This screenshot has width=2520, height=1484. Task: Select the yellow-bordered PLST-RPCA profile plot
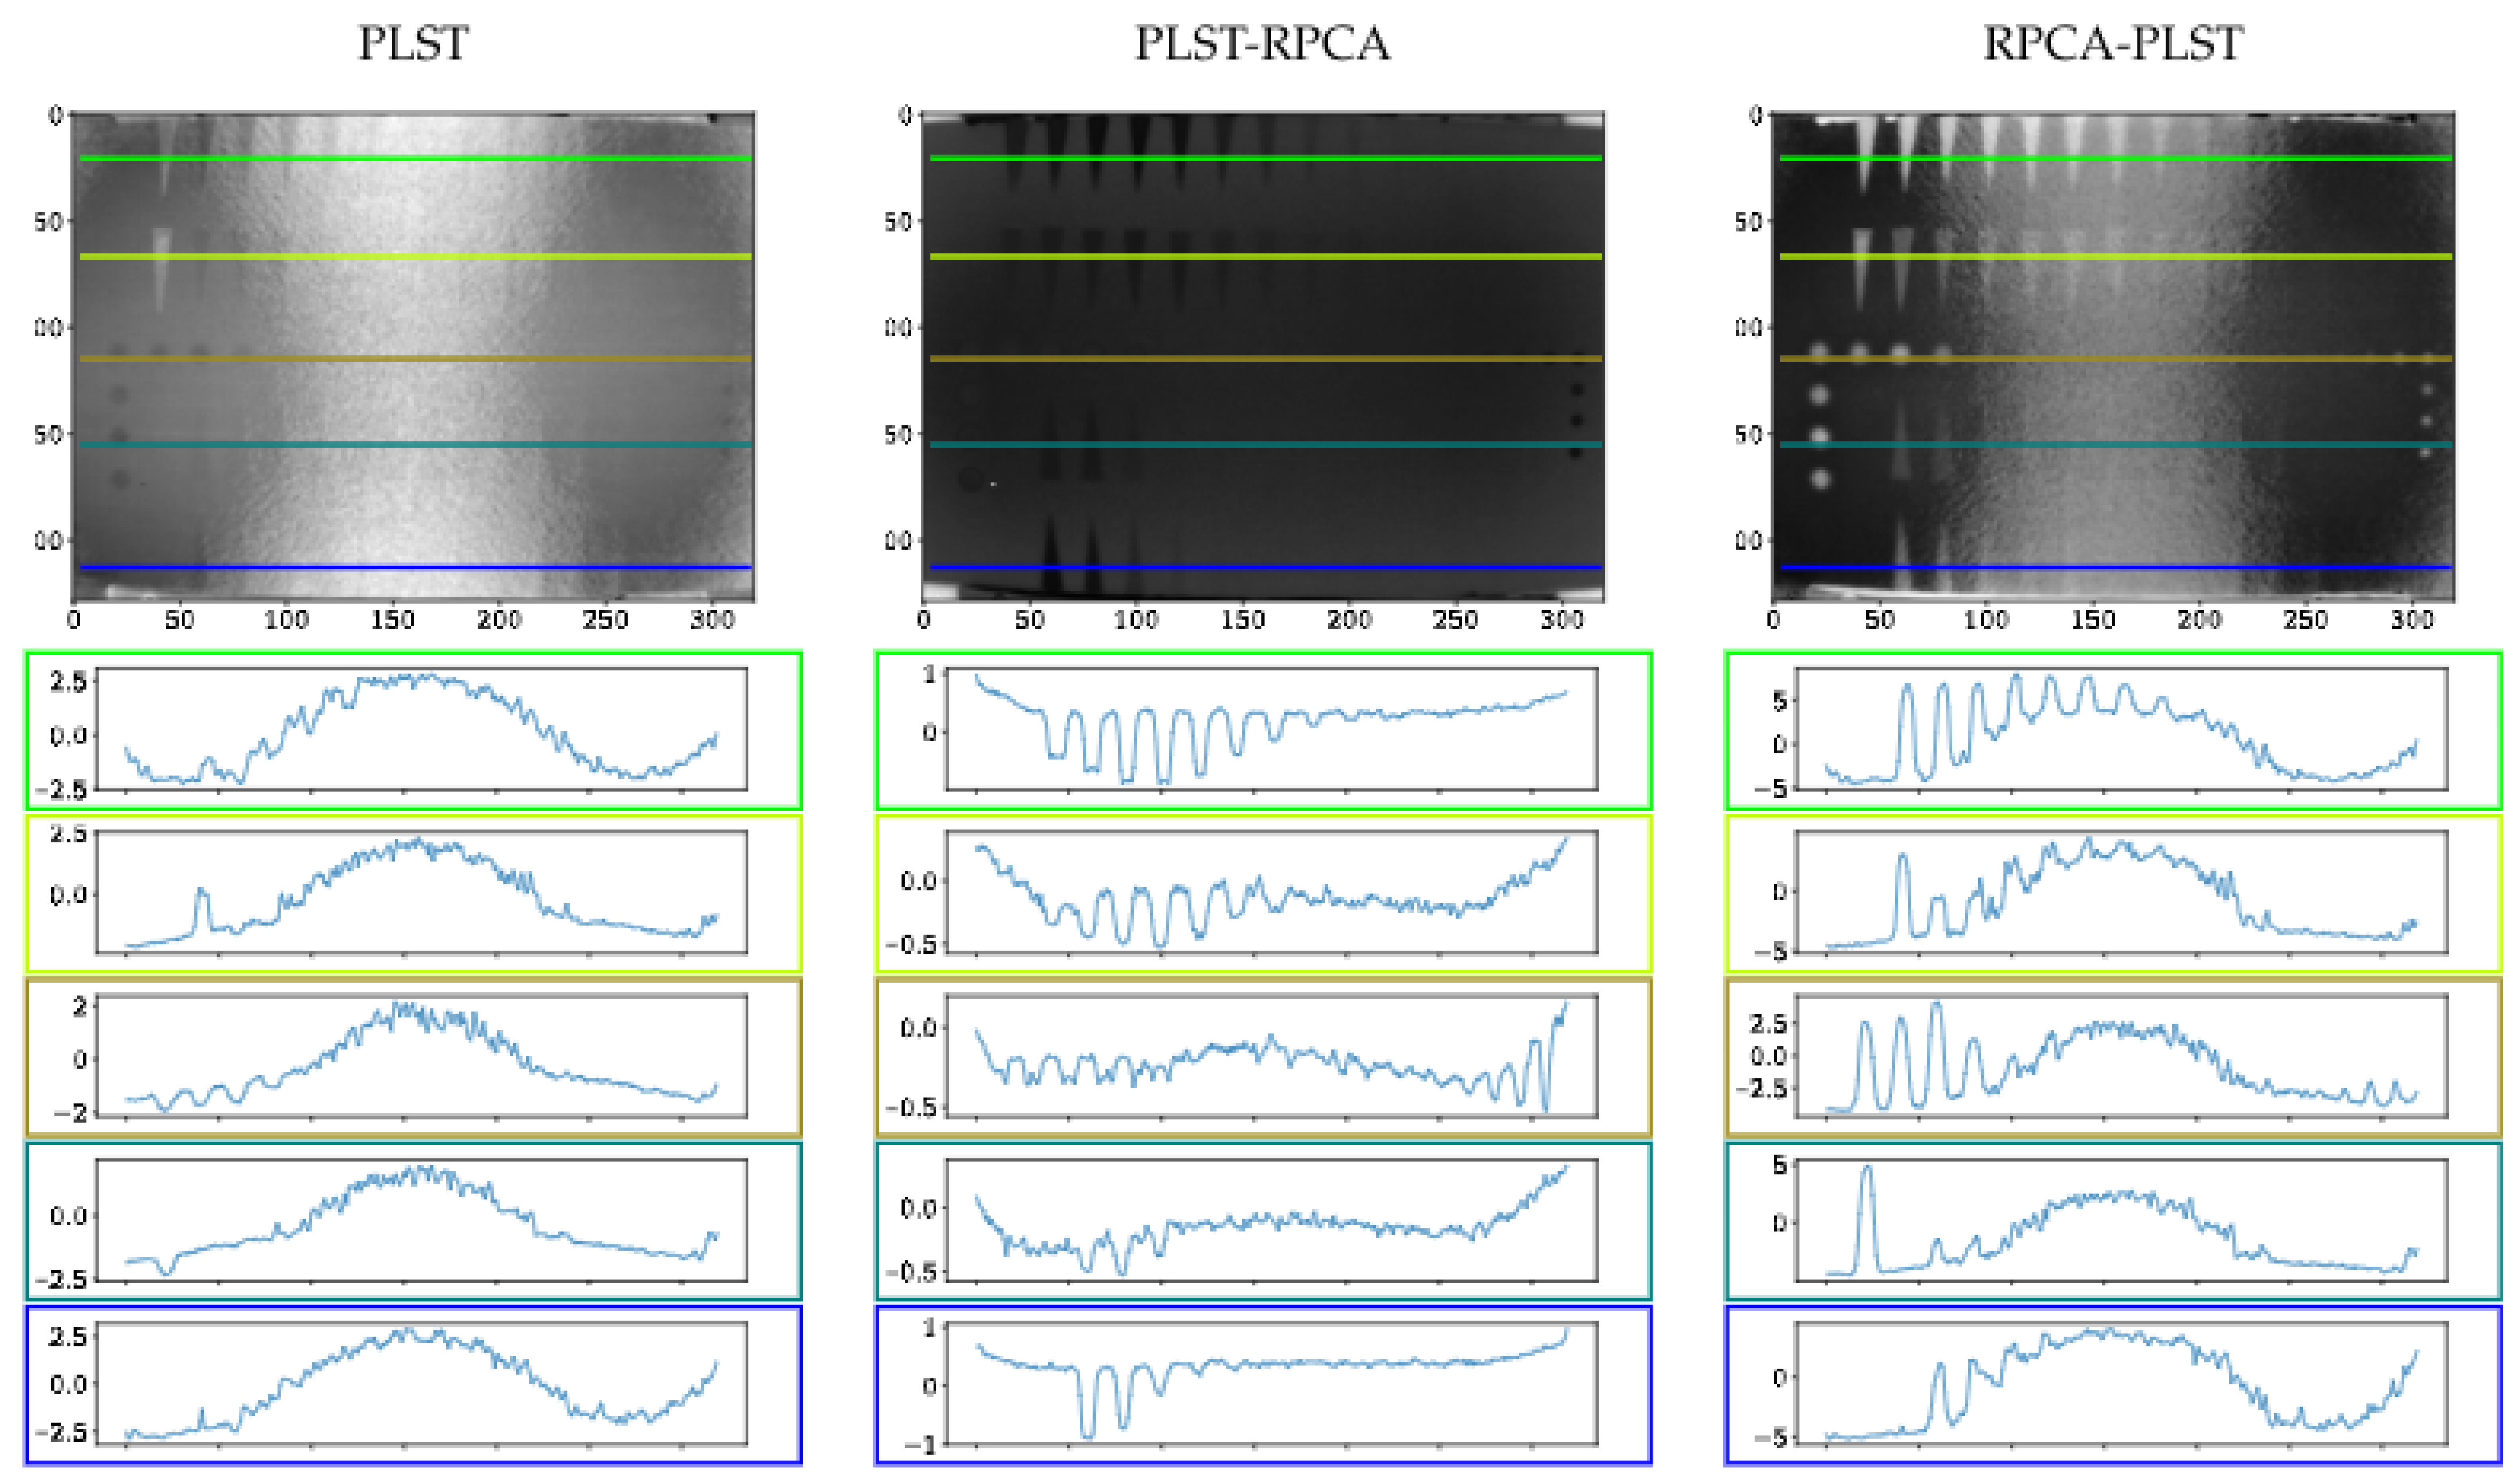1262,893
